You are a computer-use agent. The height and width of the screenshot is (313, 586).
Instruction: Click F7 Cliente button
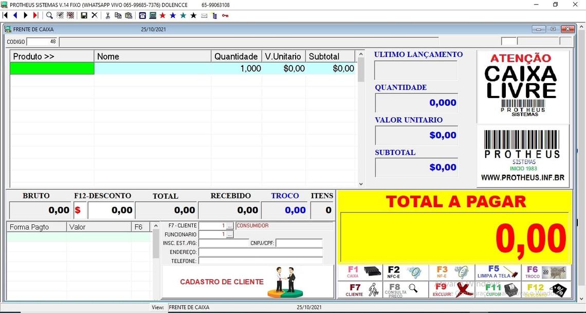pos(360,289)
